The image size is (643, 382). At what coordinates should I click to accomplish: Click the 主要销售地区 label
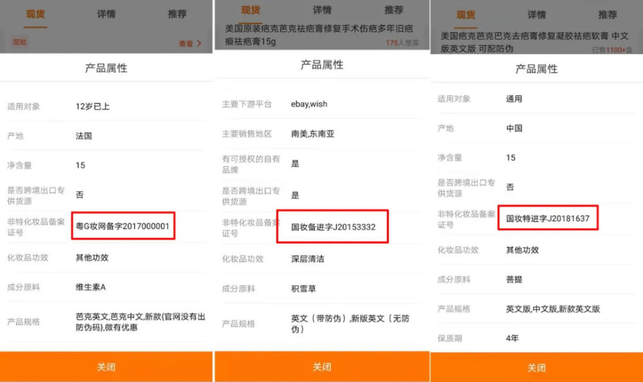pos(247,134)
